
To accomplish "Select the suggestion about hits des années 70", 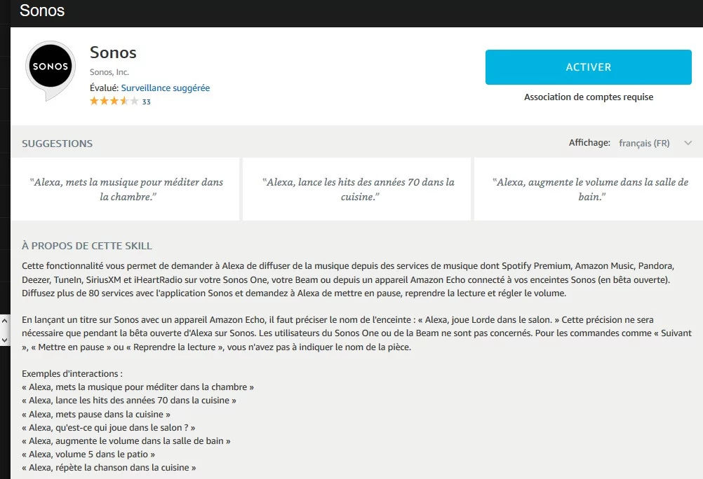I will tap(357, 189).
